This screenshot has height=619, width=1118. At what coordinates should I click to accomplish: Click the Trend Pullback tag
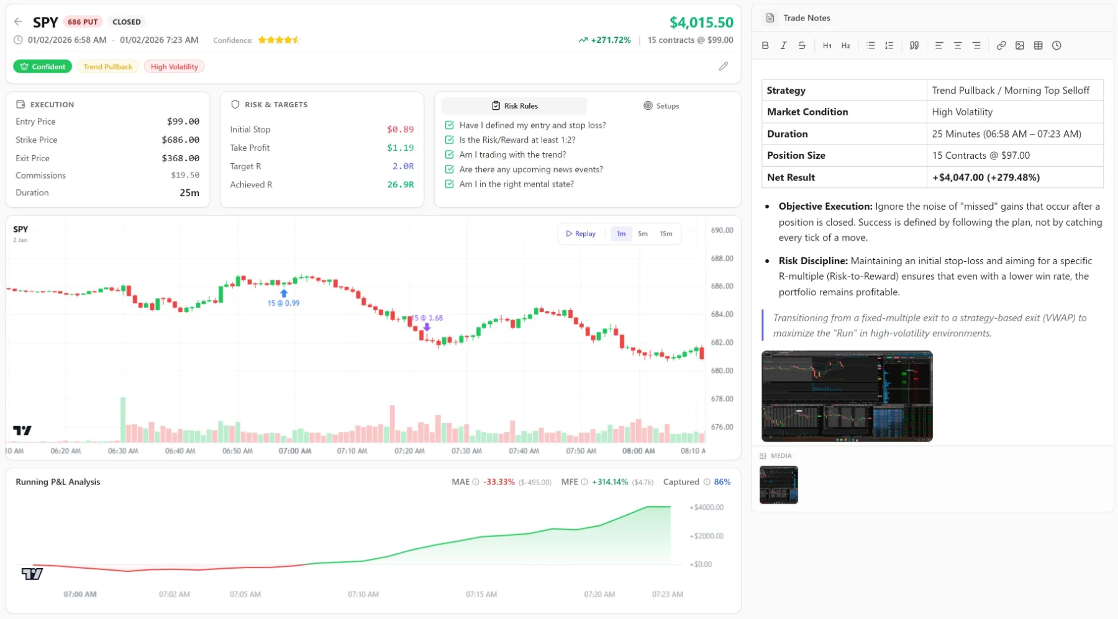tap(108, 66)
